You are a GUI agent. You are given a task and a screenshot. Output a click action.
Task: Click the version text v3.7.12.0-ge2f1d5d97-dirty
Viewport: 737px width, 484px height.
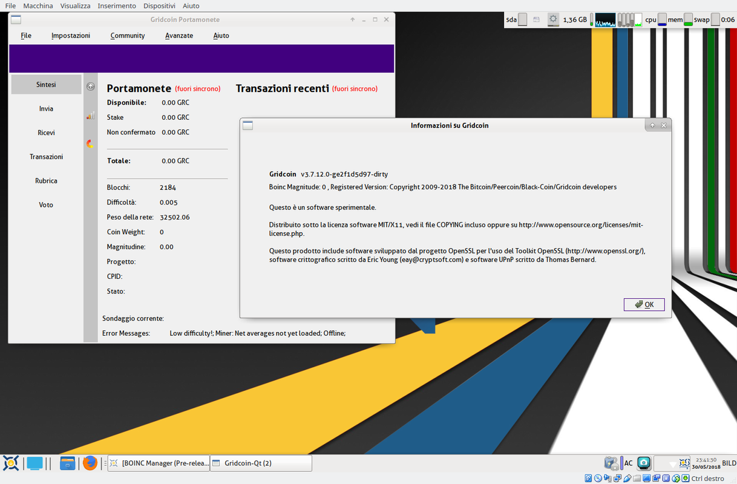344,174
